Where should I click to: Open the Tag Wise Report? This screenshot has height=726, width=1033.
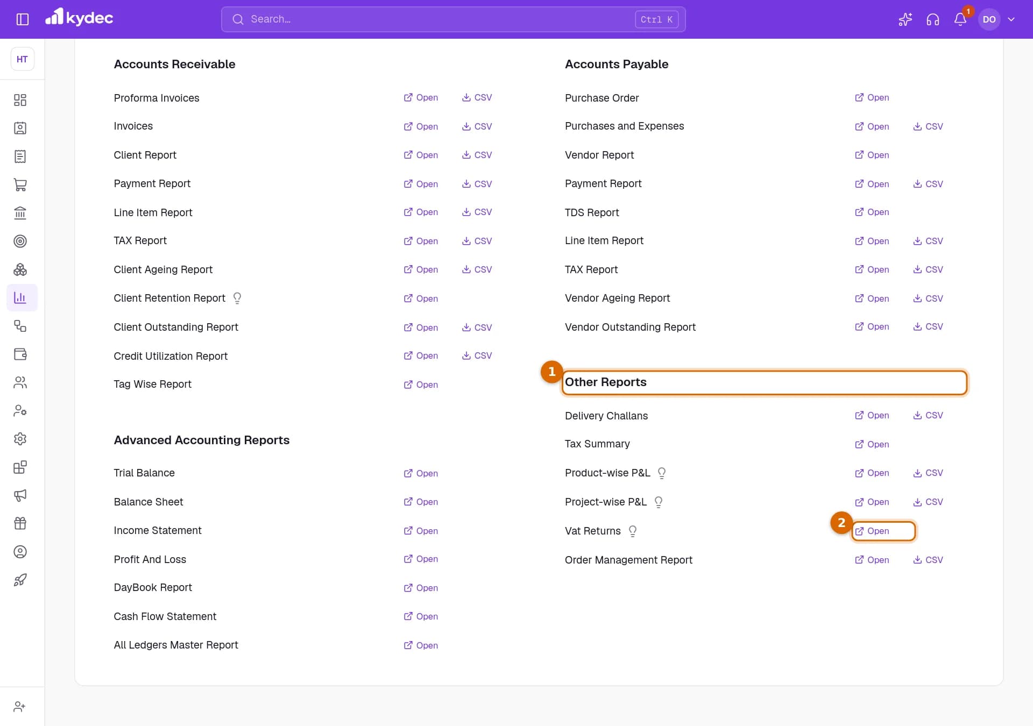coord(421,385)
